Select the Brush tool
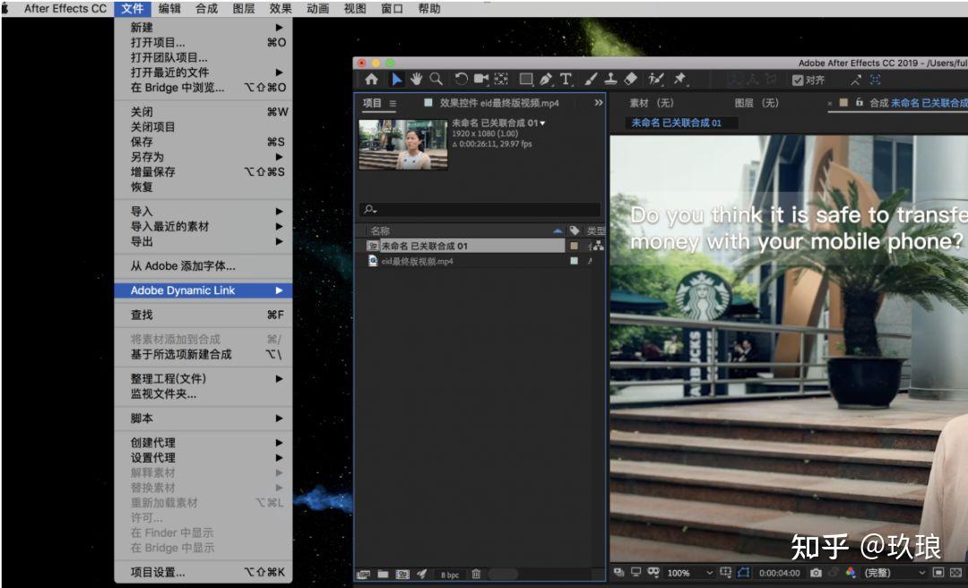 (x=591, y=79)
